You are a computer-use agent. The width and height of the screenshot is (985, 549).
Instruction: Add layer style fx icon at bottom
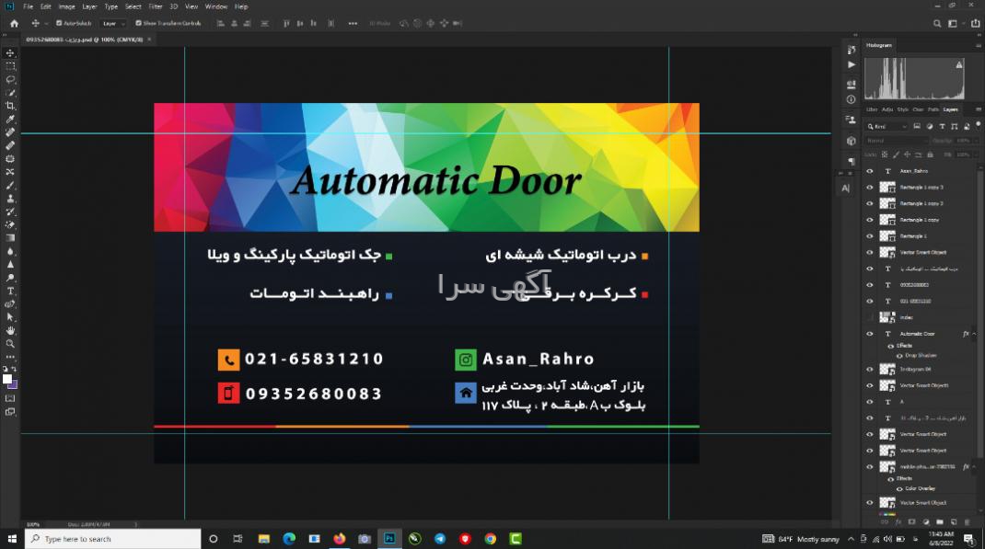(898, 521)
